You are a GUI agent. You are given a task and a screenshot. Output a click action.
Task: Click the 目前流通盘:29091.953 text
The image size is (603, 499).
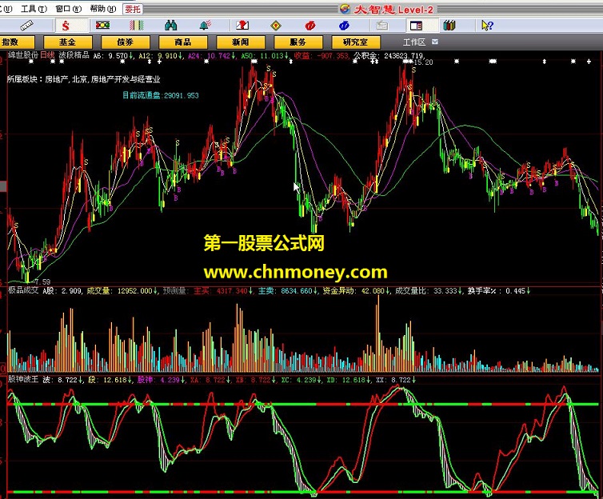(x=161, y=95)
